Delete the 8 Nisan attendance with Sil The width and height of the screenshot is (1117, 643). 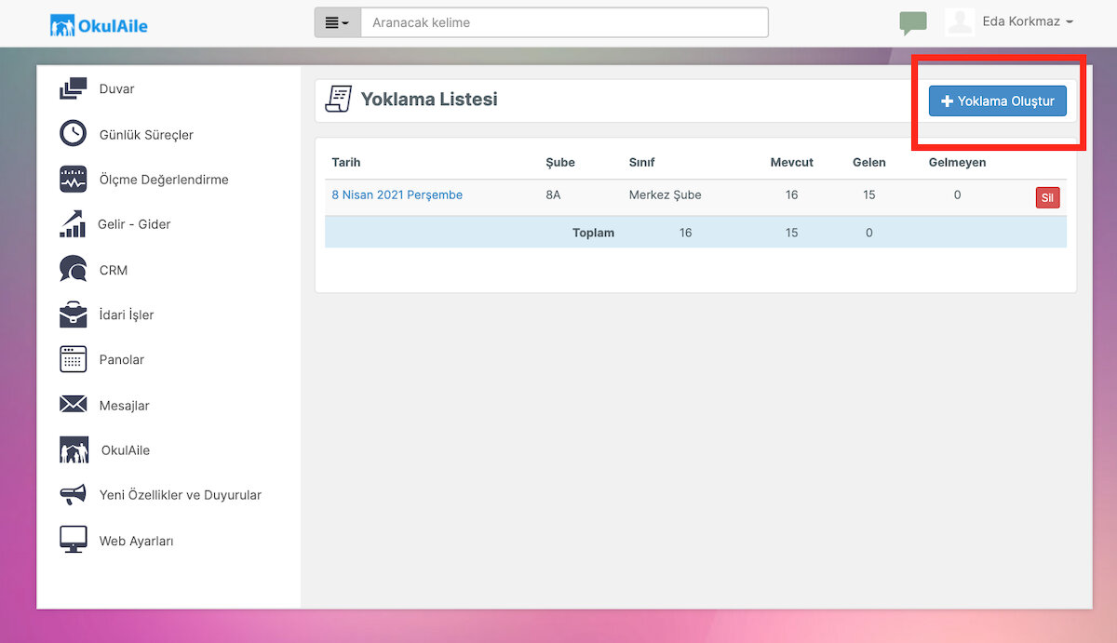1047,197
